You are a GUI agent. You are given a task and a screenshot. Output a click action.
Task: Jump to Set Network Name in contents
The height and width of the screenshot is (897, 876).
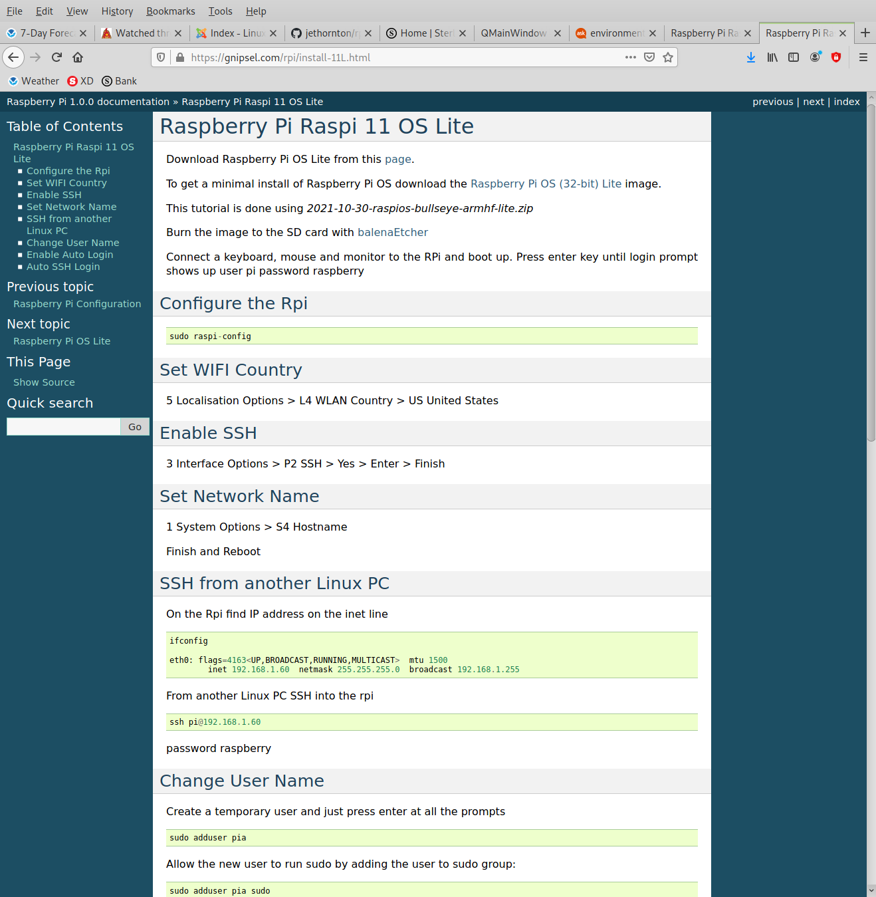pyautogui.click(x=71, y=207)
